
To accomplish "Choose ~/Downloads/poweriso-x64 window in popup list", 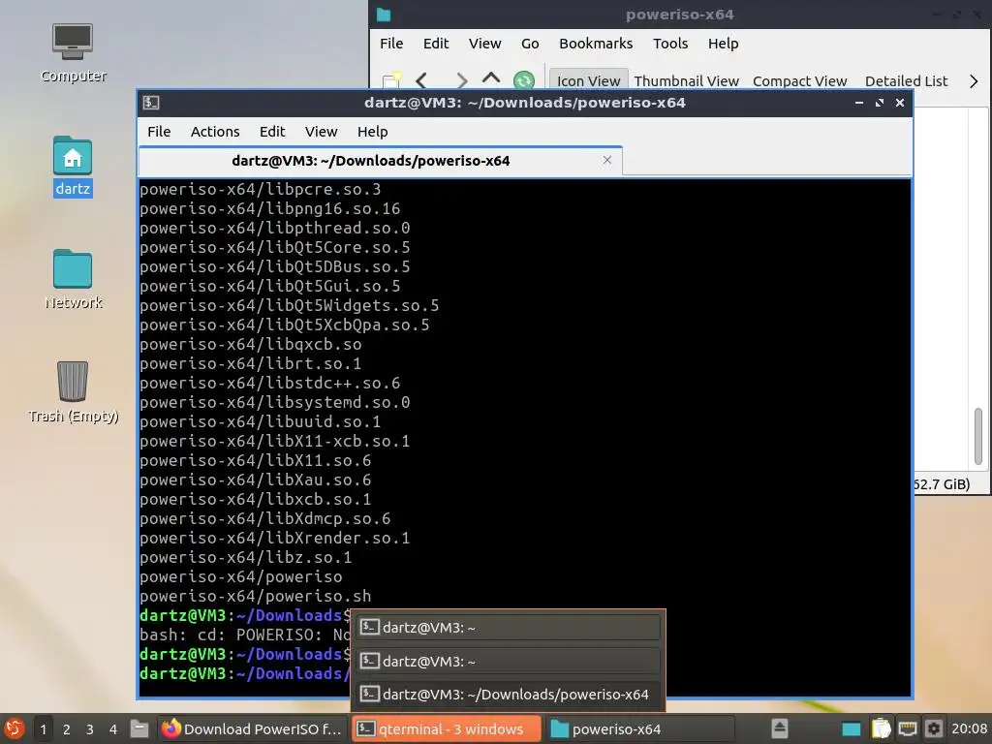I will coord(509,694).
